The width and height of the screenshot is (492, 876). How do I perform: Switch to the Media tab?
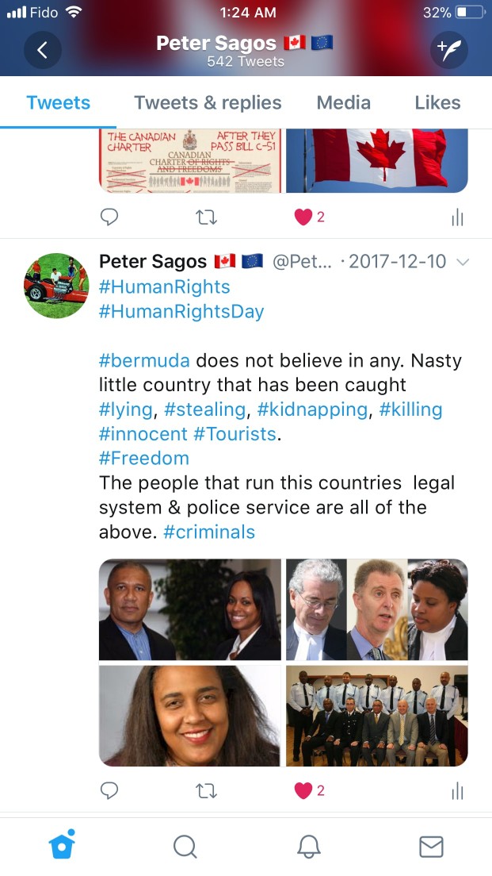(344, 103)
